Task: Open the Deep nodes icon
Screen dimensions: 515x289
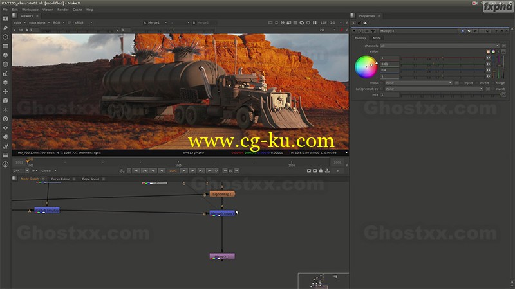Action: tap(5, 119)
